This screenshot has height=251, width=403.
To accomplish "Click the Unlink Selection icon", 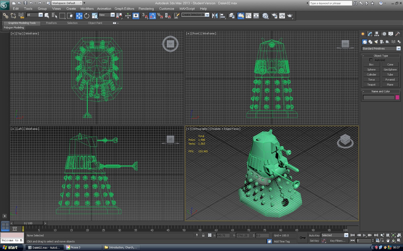I will tap(13, 16).
